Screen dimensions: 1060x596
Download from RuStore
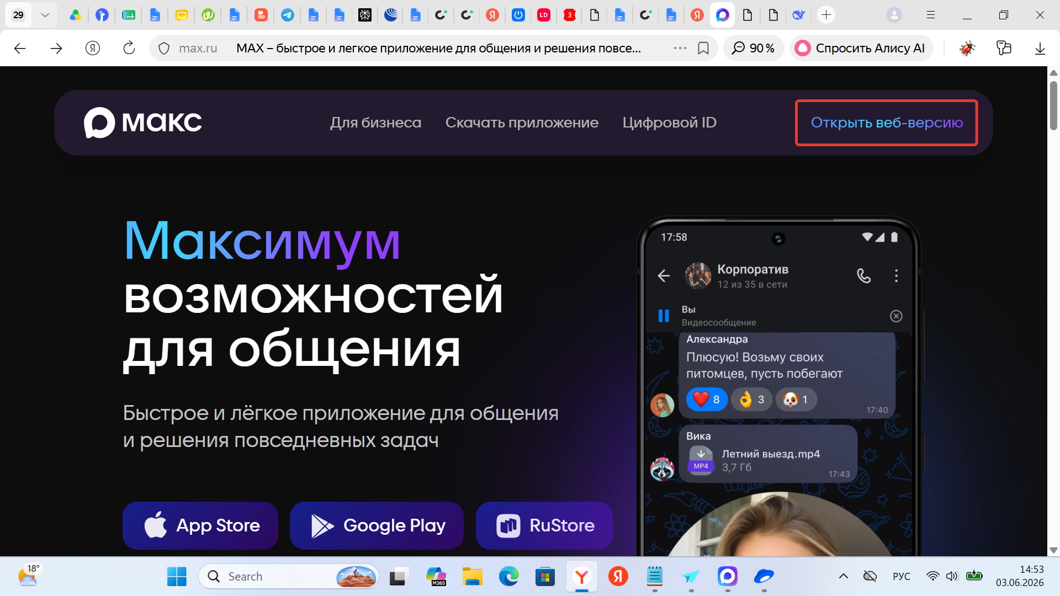pyautogui.click(x=544, y=525)
